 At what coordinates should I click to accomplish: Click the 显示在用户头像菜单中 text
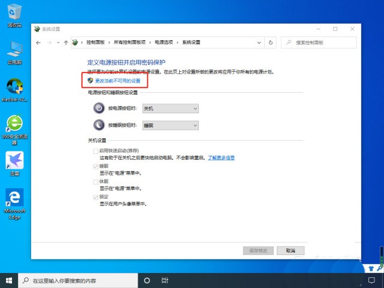(x=123, y=204)
